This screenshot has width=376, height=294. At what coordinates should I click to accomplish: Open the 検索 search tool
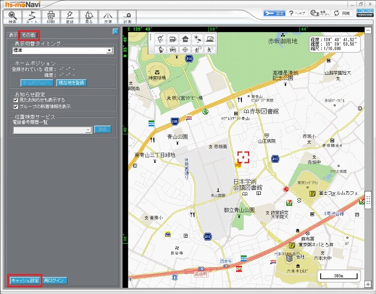[x=13, y=17]
